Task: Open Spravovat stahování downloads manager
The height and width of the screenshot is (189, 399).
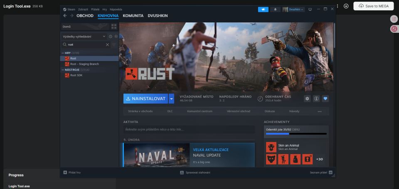Action: (195, 172)
